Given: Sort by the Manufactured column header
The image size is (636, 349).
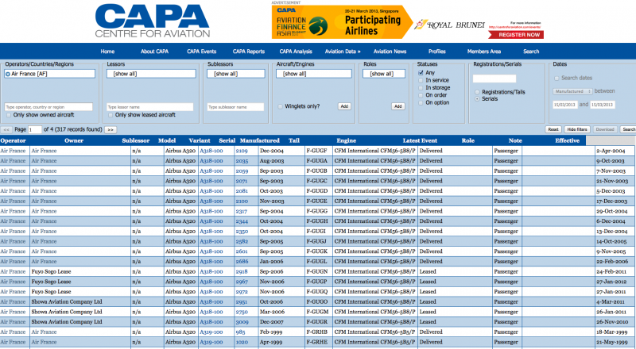Looking at the screenshot, I should point(260,140).
